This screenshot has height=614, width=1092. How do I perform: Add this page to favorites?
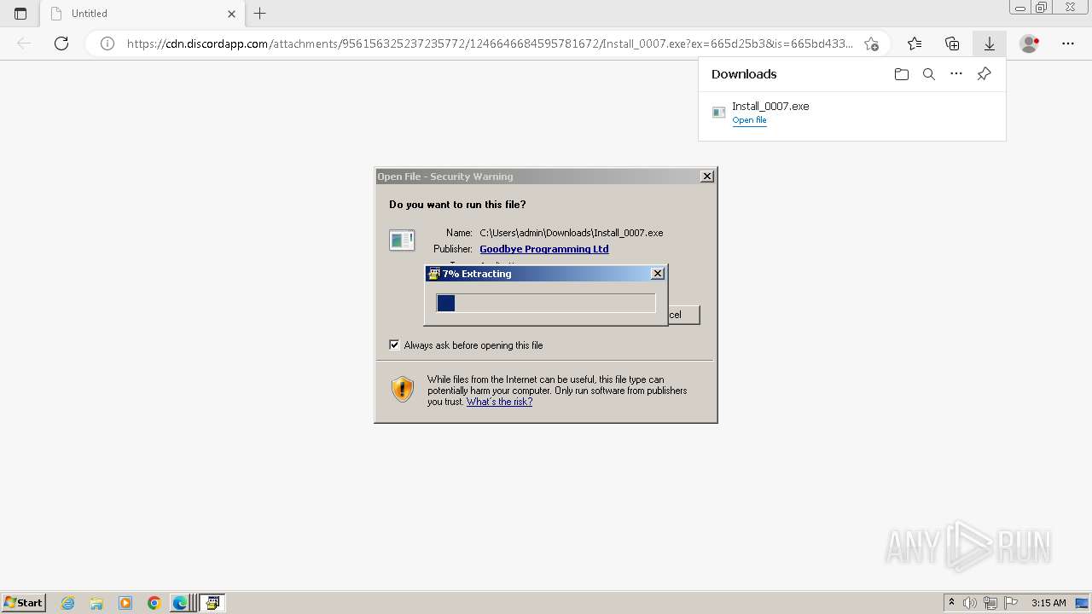click(871, 43)
